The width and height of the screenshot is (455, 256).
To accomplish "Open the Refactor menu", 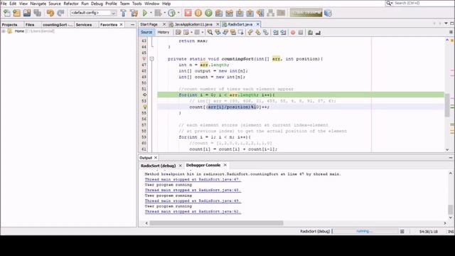I will coord(71,4).
